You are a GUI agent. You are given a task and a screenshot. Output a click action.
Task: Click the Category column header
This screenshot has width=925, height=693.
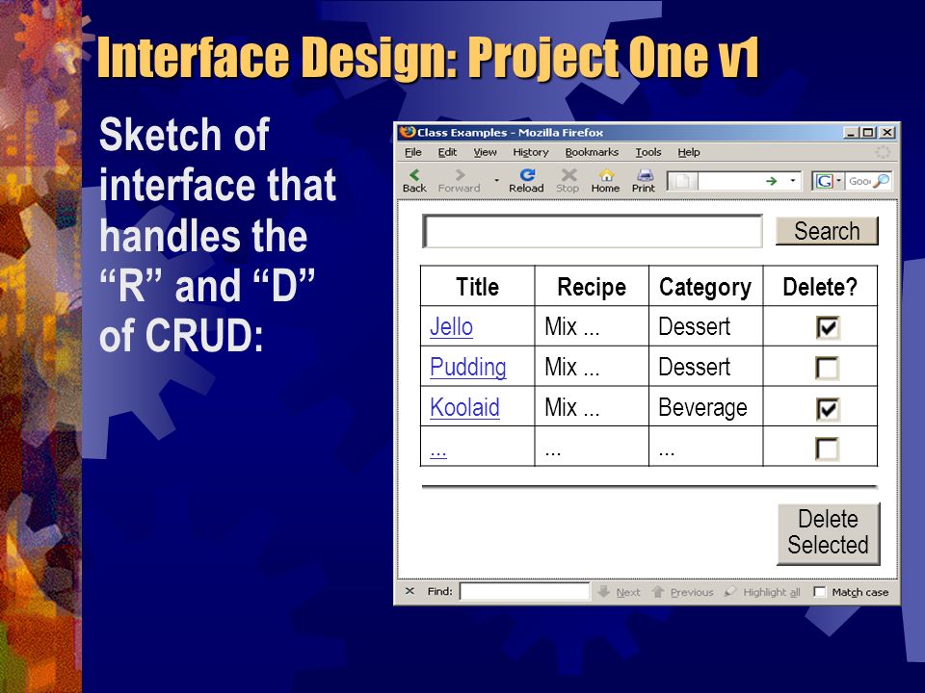pos(705,287)
